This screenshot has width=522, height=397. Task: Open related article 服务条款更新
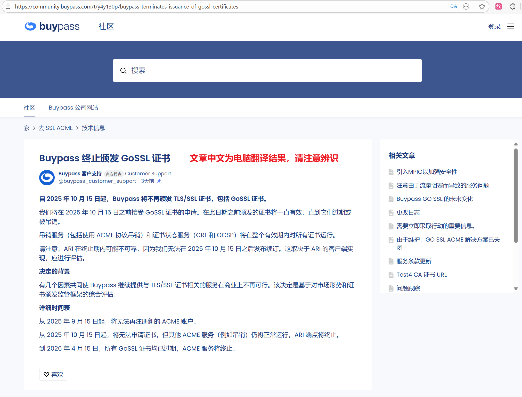[x=414, y=261]
